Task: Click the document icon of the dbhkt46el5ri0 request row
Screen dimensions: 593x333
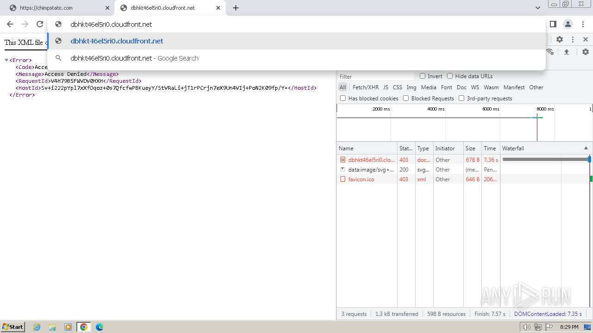Action: [x=343, y=160]
